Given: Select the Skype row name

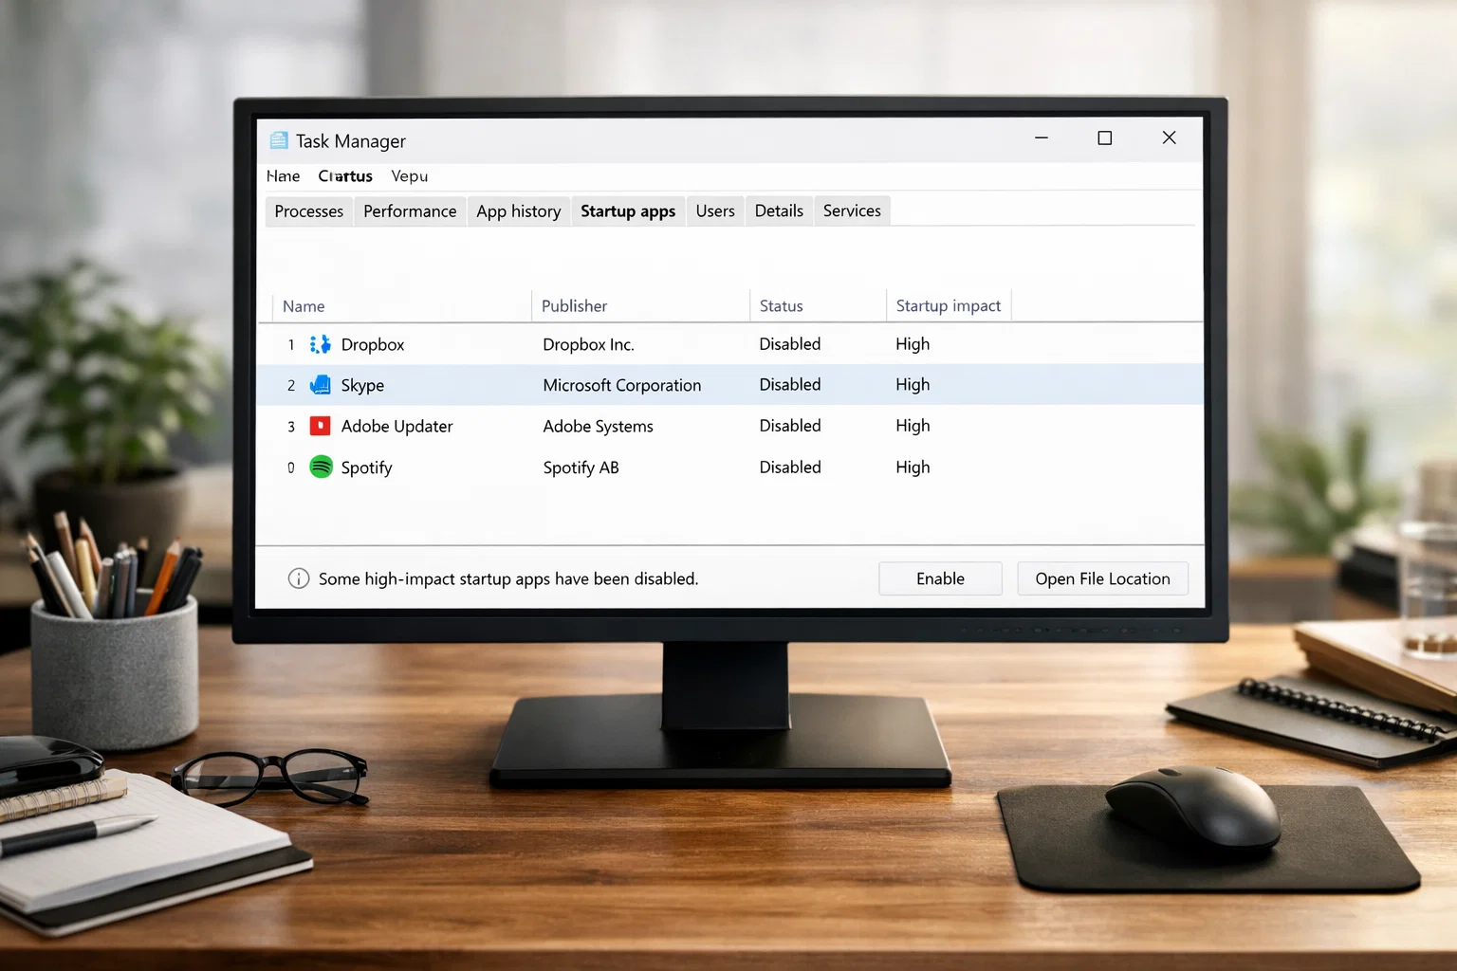Looking at the screenshot, I should tap(362, 385).
